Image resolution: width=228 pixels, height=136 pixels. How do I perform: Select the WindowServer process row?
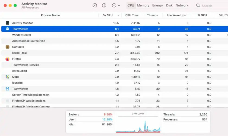[x=115, y=35]
